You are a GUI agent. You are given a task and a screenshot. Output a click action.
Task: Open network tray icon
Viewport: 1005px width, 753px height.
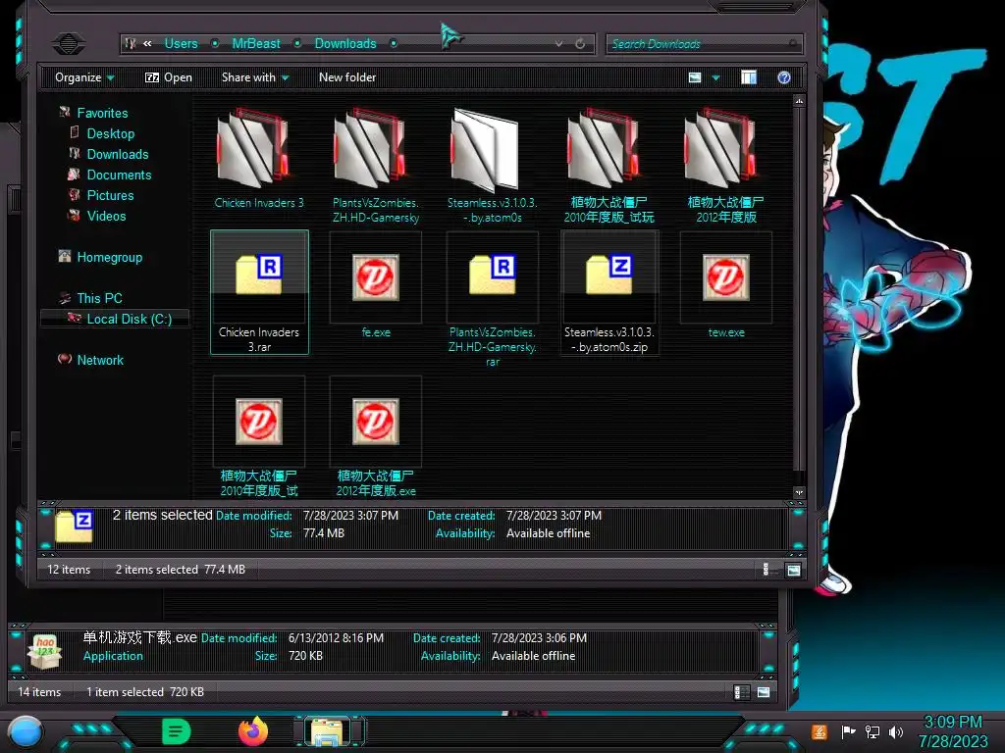point(873,731)
